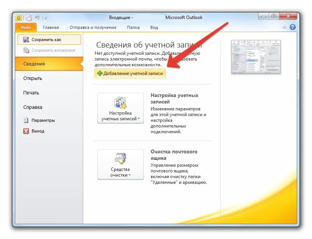This screenshot has width=312, height=239.
Task: Click the Сохранить вложения entry
Action: pyautogui.click(x=49, y=50)
